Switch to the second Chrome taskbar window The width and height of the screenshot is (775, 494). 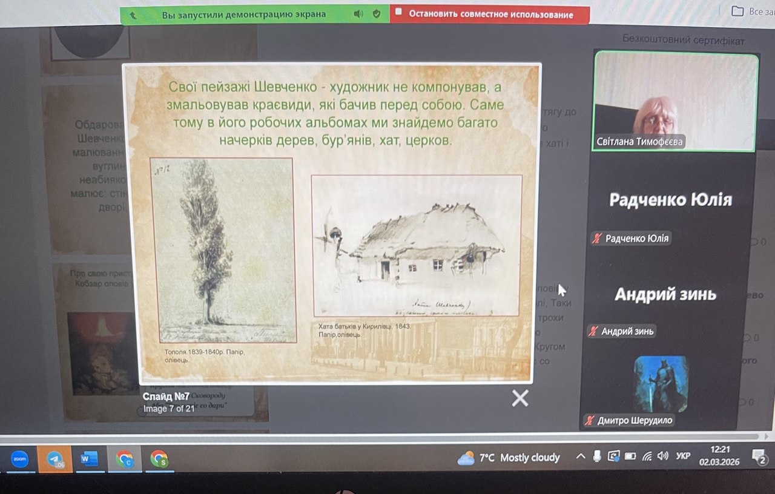click(159, 459)
